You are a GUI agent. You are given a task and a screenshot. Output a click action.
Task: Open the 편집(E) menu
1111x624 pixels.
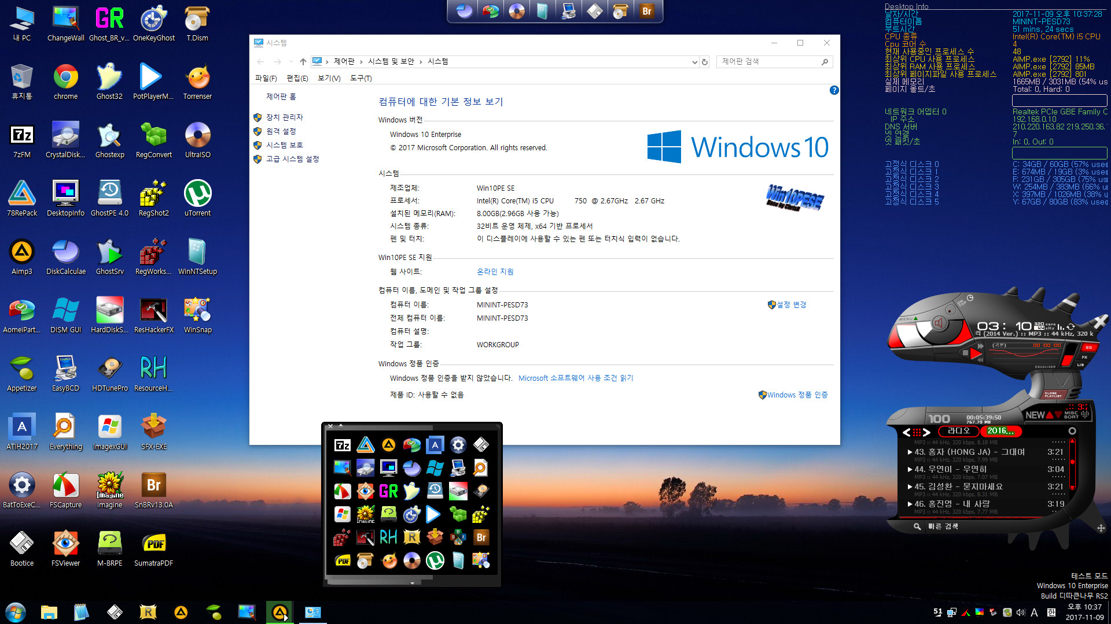(297, 78)
